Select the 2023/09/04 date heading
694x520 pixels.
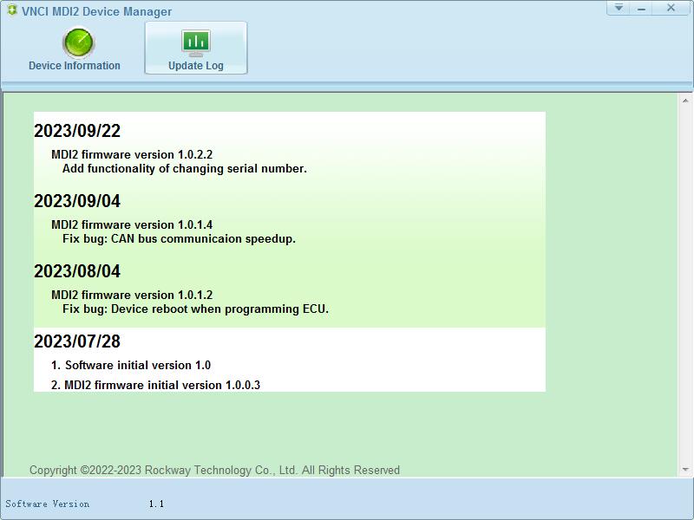tap(77, 201)
